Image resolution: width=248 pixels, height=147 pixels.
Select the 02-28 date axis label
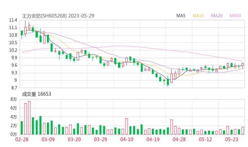22,139
